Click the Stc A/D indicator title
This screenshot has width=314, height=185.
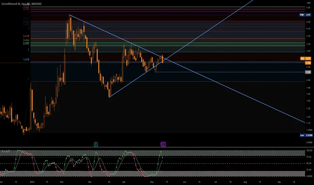tap(6, 151)
